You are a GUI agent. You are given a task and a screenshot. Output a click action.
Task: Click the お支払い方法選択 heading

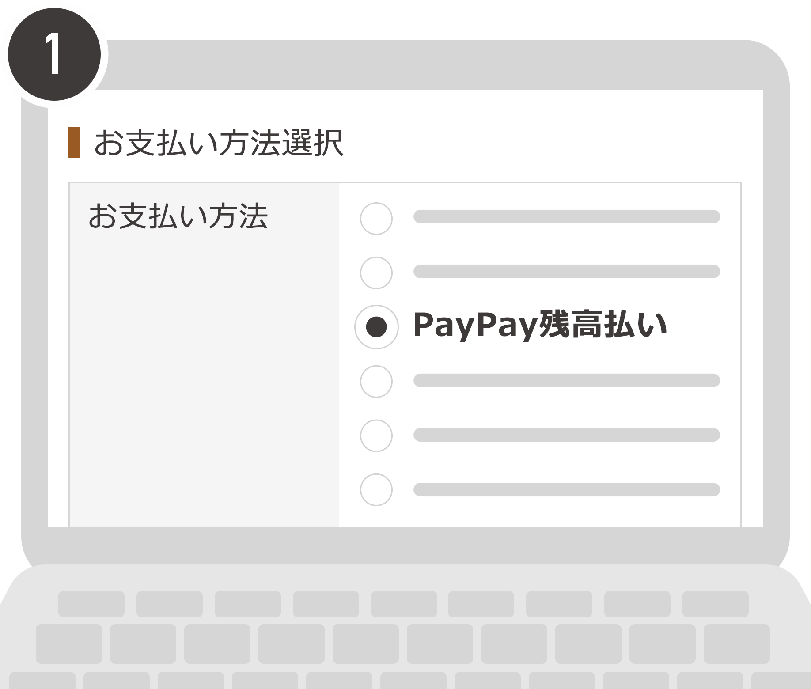219,143
